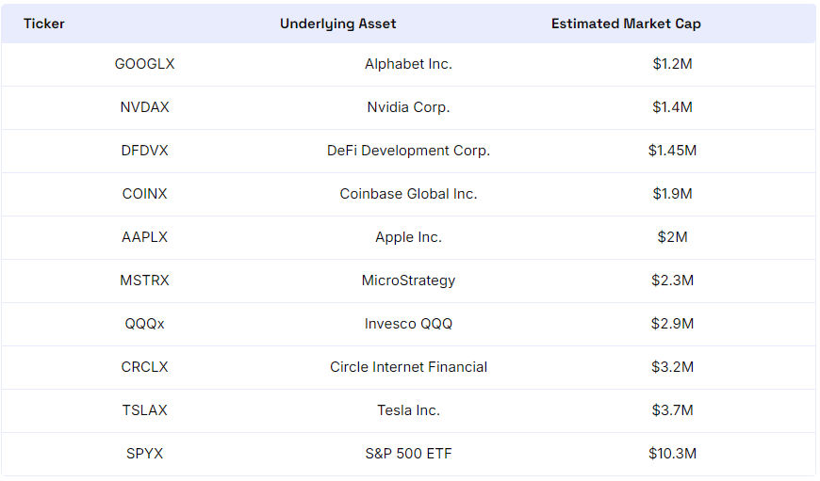Select the NVDAX ticker cell
The height and width of the screenshot is (481, 820).
point(144,107)
